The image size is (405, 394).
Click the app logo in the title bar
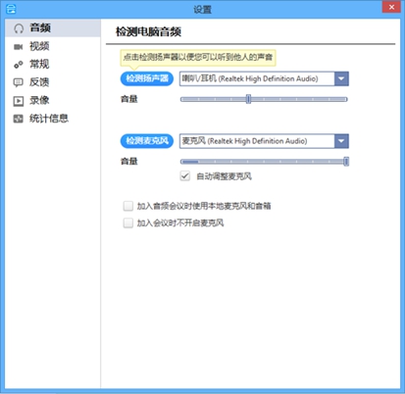11,9
